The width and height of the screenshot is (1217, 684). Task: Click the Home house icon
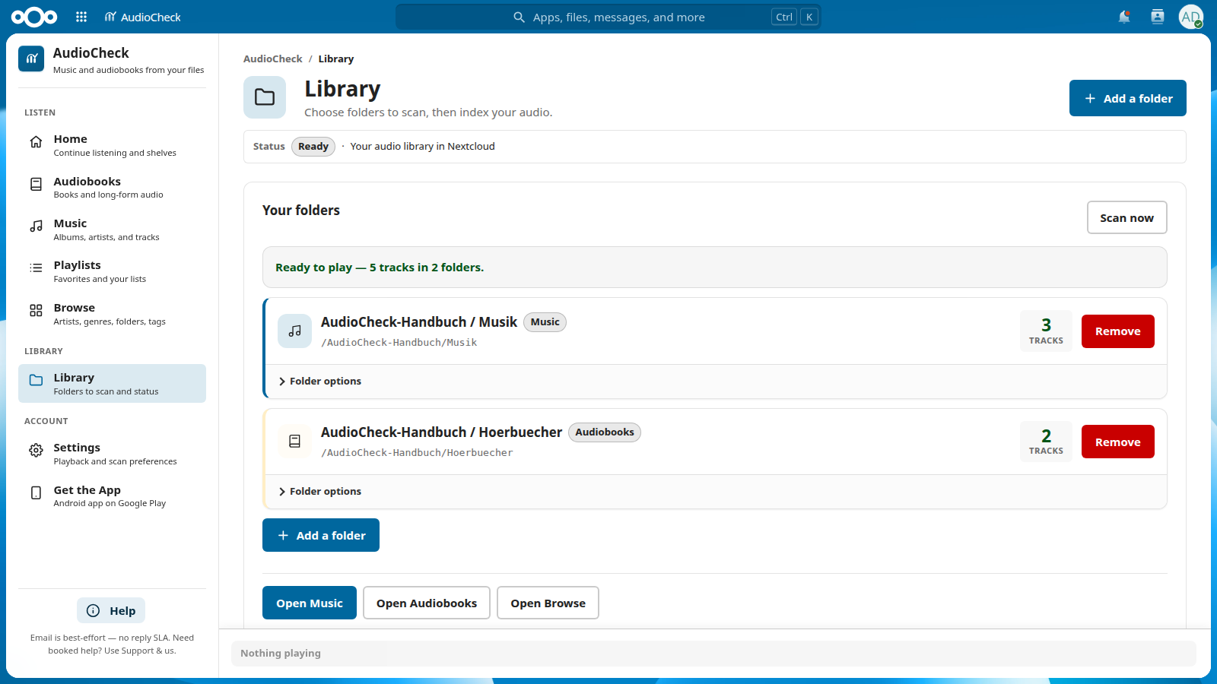[x=36, y=142]
